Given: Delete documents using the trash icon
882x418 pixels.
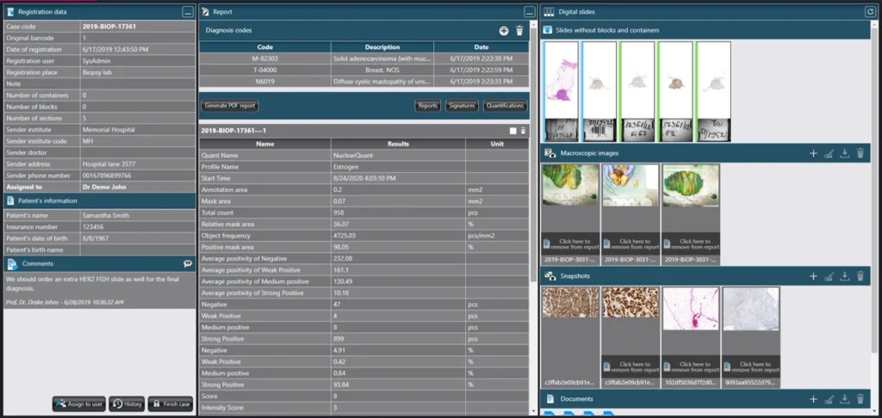Looking at the screenshot, I should pyautogui.click(x=860, y=399).
